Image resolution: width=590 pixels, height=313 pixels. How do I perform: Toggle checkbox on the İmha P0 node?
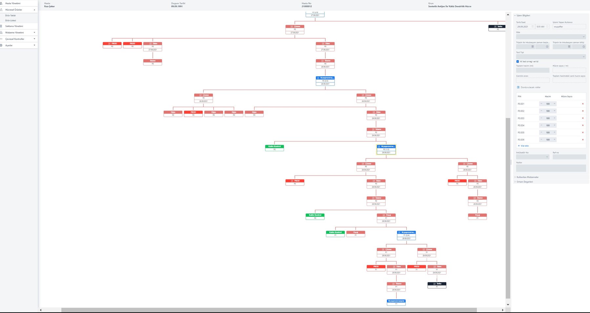[x=495, y=27]
